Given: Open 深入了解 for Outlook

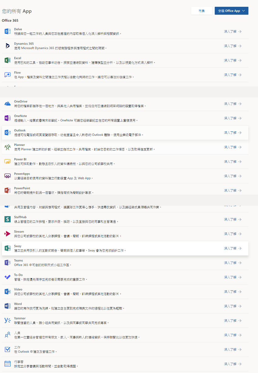Looking at the screenshot, I should 233,133.
